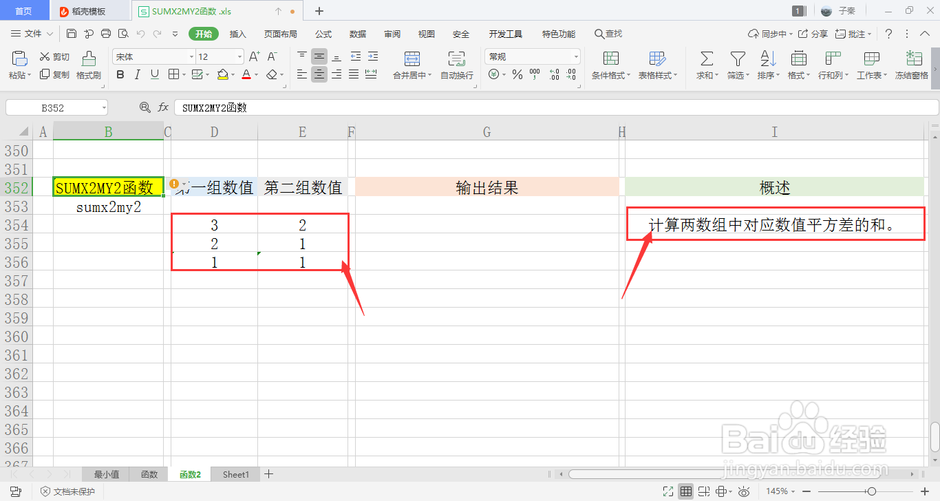
Task: Open number format dropdown 常规
Action: [x=576, y=57]
